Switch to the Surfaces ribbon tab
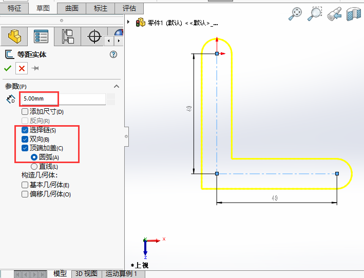The image size is (364, 278). [x=72, y=8]
